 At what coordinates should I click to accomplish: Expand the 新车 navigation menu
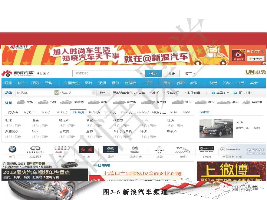click(x=23, y=83)
